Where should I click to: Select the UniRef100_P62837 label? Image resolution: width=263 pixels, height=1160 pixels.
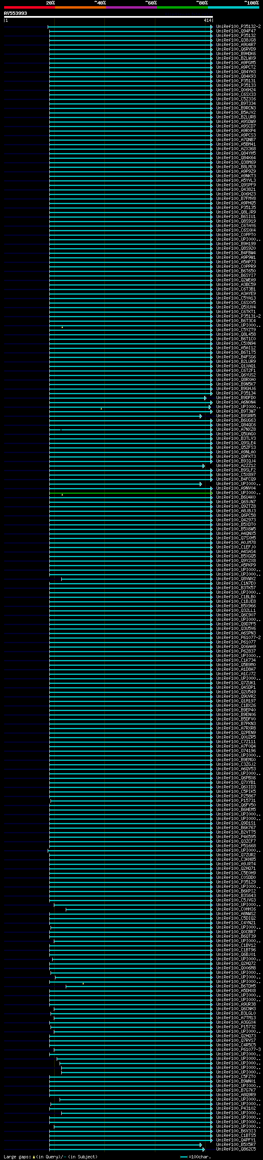coord(236,651)
